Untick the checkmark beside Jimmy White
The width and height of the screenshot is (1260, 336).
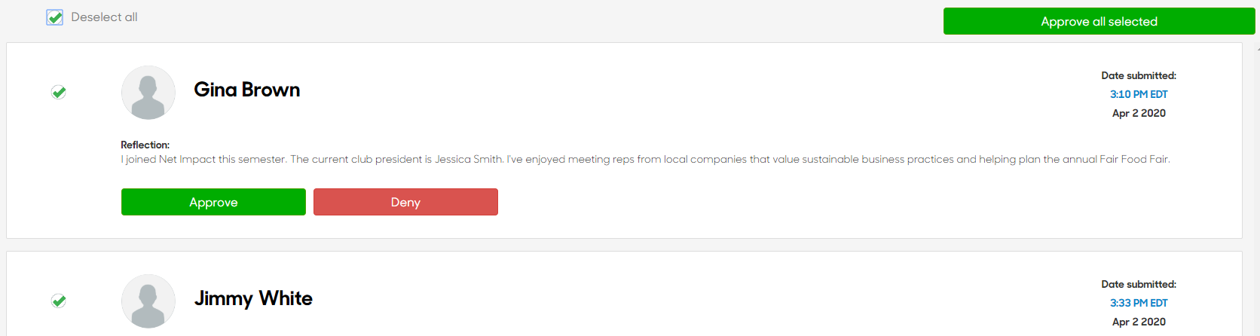pos(59,301)
